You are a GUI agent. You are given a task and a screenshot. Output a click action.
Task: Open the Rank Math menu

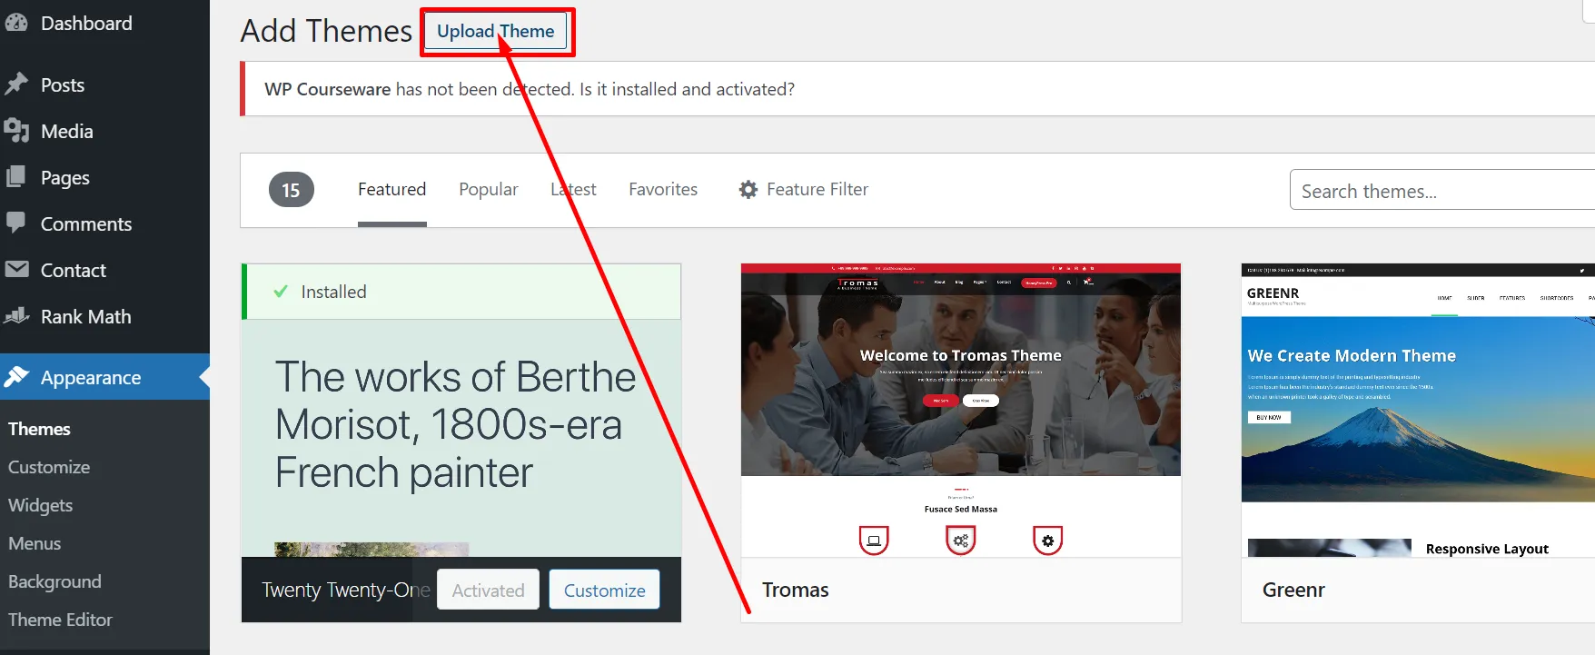coord(104,316)
